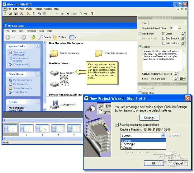Uncheck Start by capturing screenshots
This screenshot has height=173, width=194.
117,125
